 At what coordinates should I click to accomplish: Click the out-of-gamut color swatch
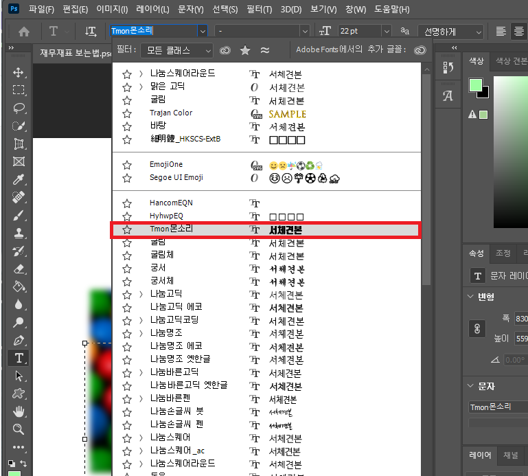483,115
